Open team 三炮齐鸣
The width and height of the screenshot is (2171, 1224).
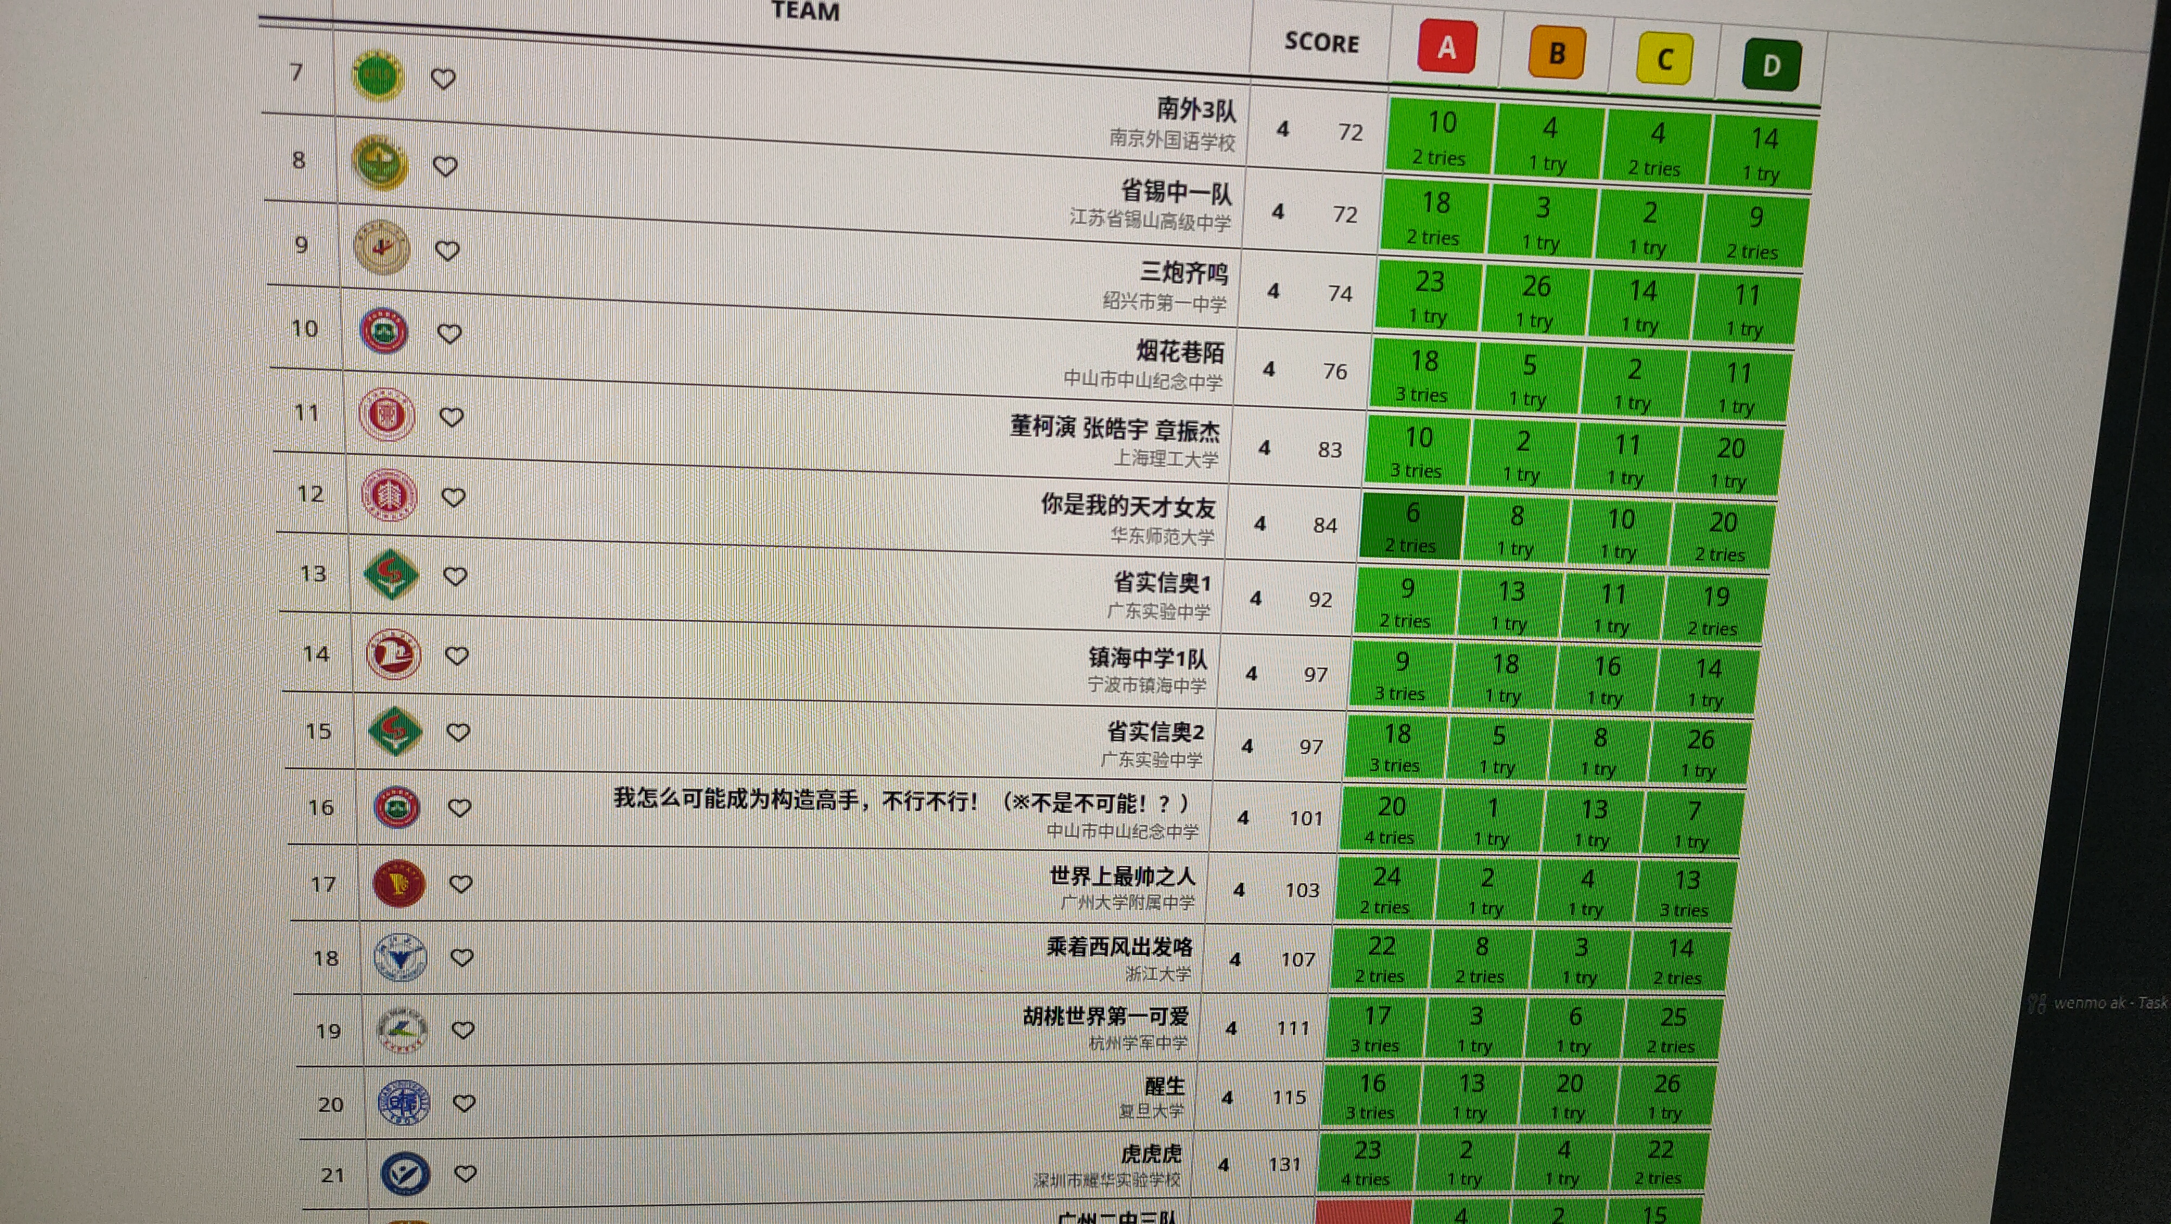tap(1184, 272)
